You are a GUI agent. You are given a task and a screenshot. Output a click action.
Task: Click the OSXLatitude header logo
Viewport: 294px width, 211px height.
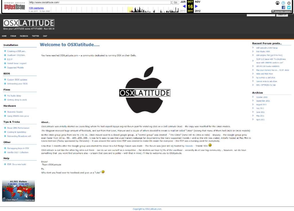click(29, 23)
